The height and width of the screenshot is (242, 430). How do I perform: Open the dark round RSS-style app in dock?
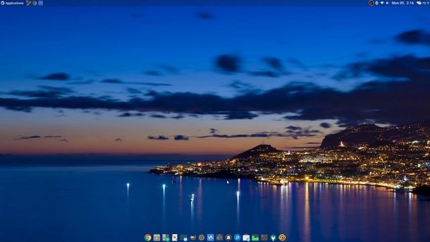pyautogui.click(x=228, y=237)
